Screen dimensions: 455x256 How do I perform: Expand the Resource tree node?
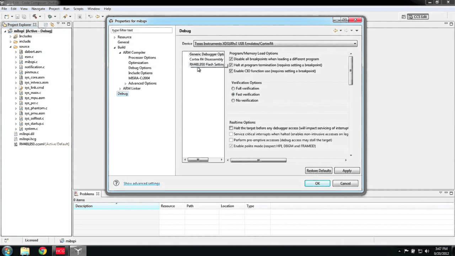click(x=114, y=37)
